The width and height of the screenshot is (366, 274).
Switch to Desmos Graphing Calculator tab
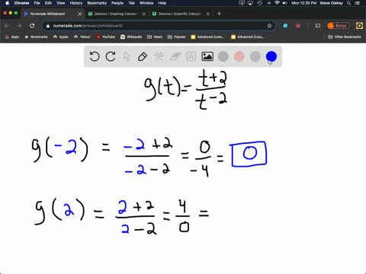click(x=116, y=14)
